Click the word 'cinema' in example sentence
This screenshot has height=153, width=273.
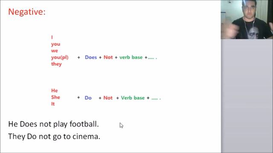[x=86, y=136]
